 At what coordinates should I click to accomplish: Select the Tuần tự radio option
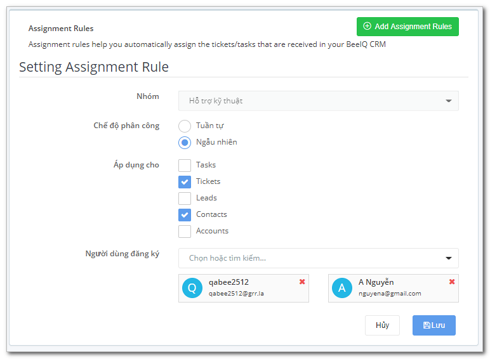click(x=185, y=126)
